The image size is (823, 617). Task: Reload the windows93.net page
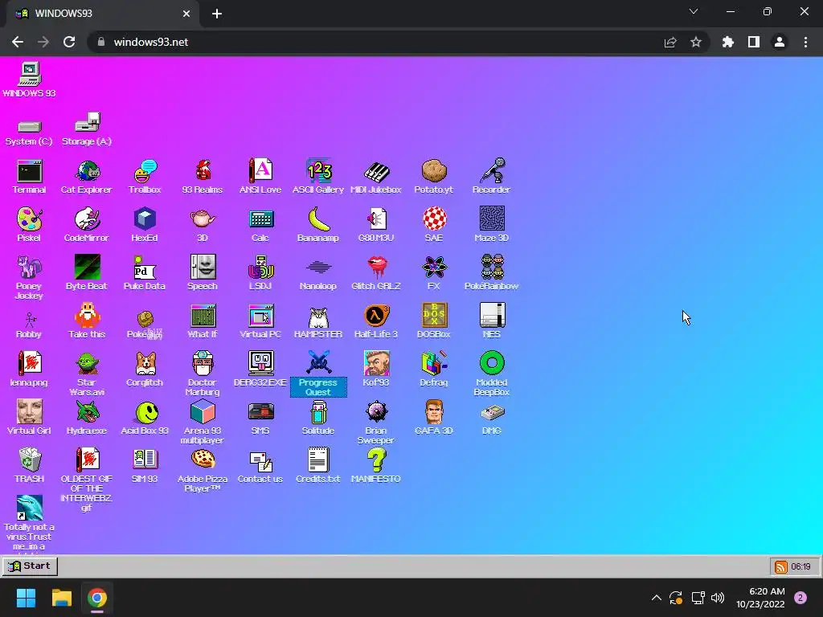(69, 42)
